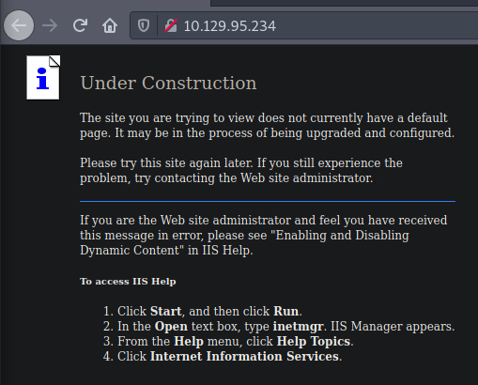Reload the current page
Viewport: 478px width, 385px height.
pos(80,25)
